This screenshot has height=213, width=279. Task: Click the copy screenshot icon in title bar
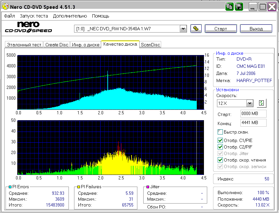(x=229, y=7)
